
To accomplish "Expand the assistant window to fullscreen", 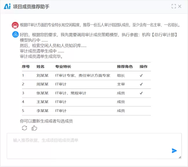I will tap(174, 6).
